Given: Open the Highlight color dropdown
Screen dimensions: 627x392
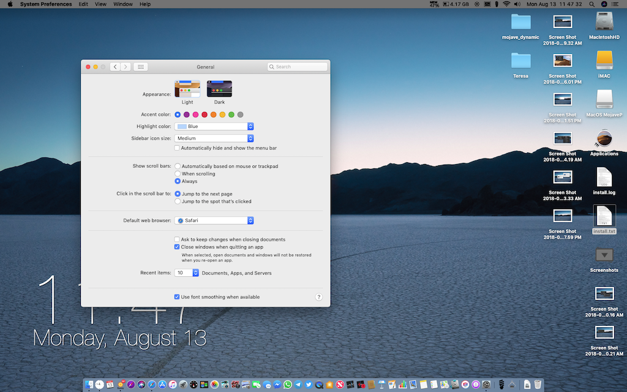Looking at the screenshot, I should pyautogui.click(x=214, y=126).
